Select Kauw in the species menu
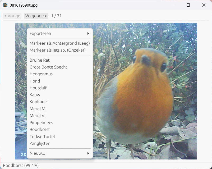212x169 pixels. 35,95
